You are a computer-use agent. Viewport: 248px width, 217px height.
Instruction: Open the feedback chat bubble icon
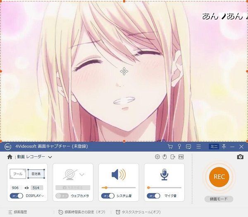pyautogui.click(x=188, y=147)
